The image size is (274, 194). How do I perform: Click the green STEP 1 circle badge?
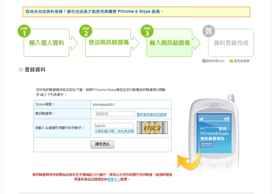tap(24, 31)
